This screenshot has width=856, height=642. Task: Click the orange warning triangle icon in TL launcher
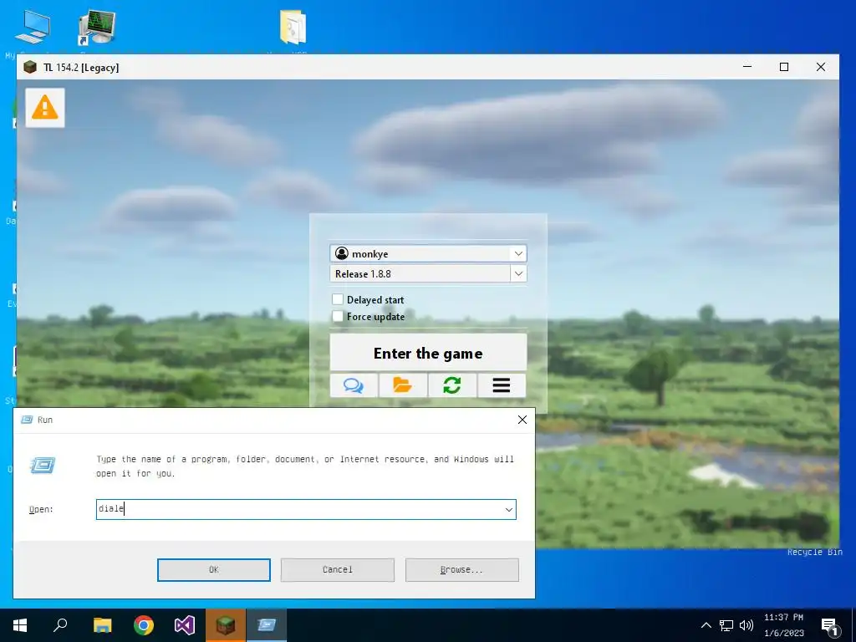tap(45, 108)
